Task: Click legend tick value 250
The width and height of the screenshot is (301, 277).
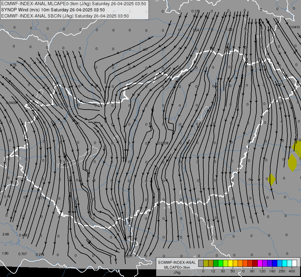Action: click(282, 271)
